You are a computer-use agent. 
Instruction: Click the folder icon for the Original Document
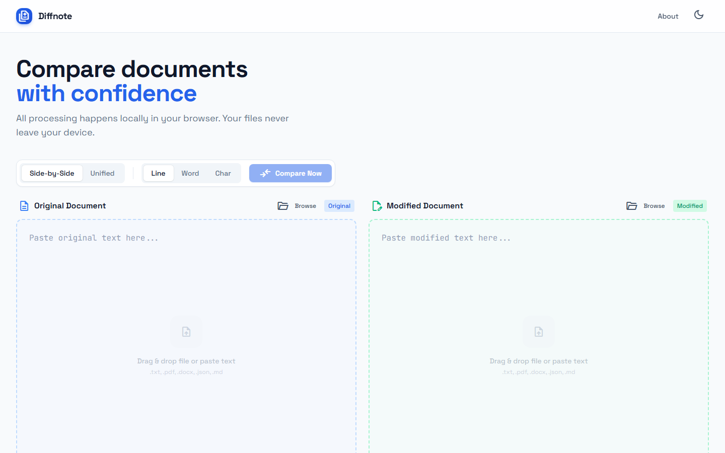(283, 206)
